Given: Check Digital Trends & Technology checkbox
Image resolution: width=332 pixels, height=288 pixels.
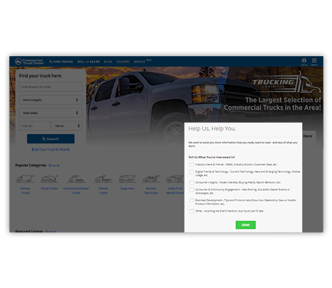Looking at the screenshot, I should coord(192,172).
